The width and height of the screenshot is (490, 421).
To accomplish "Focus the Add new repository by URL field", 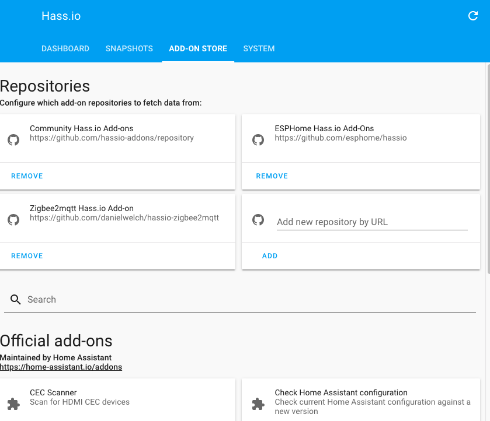I will click(372, 222).
